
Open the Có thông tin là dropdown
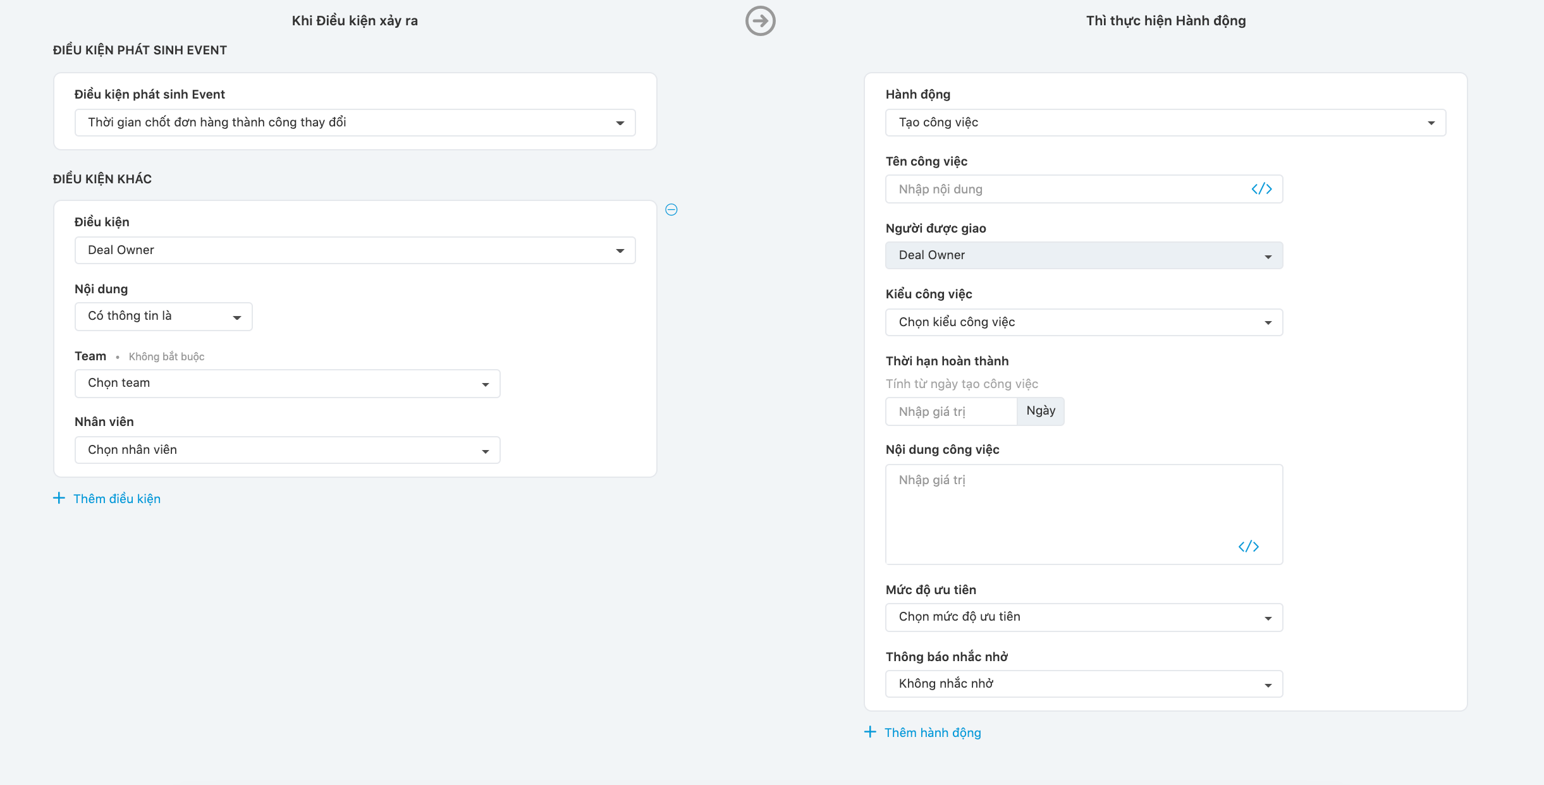click(x=163, y=317)
